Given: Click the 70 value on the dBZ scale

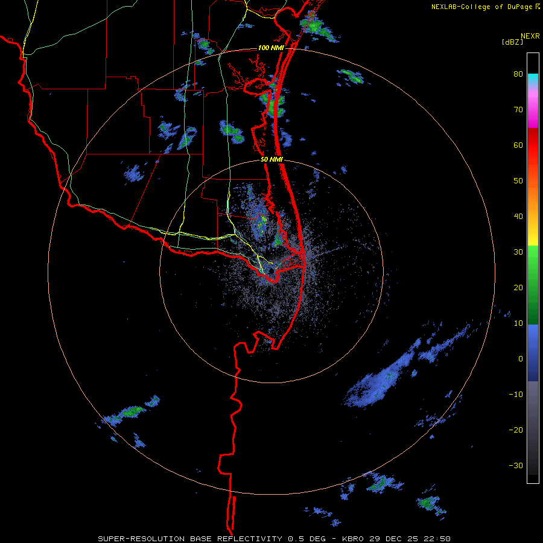Looking at the screenshot, I should coord(518,110).
